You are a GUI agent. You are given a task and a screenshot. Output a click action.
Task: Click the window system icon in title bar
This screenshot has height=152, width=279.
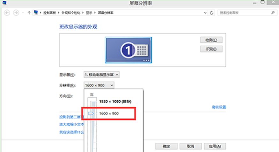click(x=4, y=3)
